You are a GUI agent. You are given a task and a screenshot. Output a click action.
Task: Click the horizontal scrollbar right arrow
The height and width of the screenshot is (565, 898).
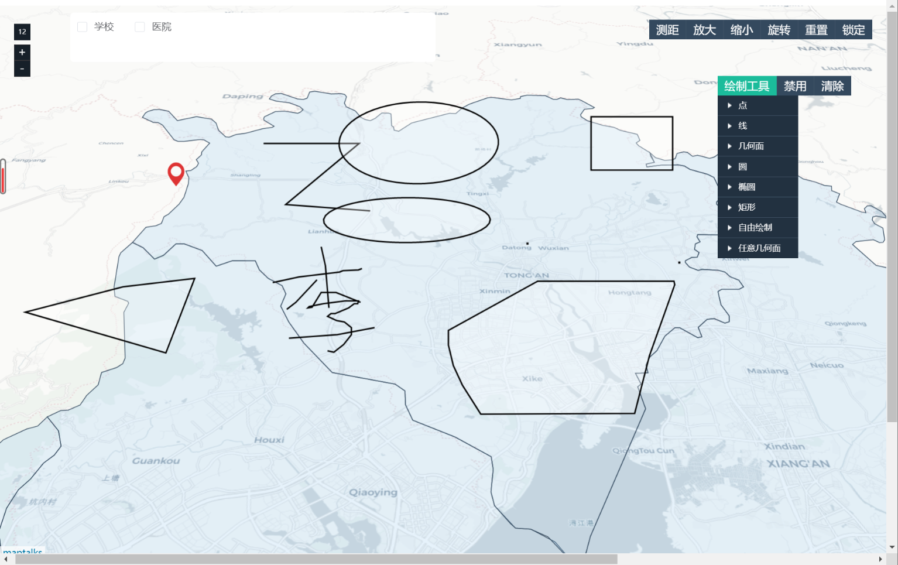881,559
